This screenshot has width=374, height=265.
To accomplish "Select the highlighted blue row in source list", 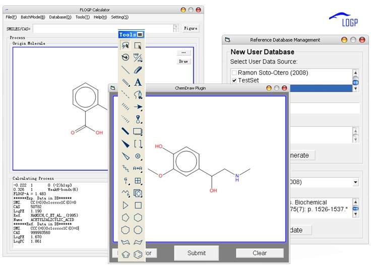I will click(321, 88).
